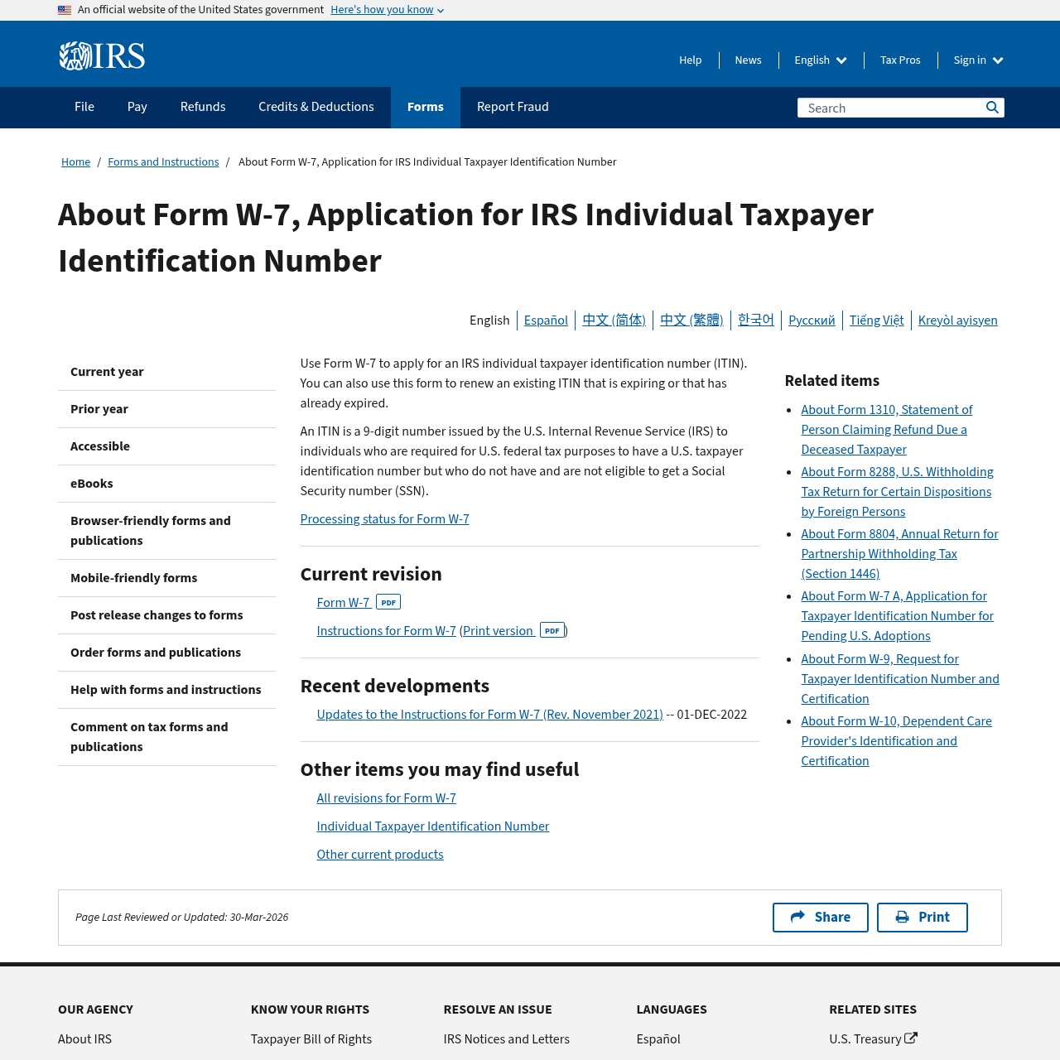Image resolution: width=1060 pixels, height=1060 pixels.
Task: Open Individual Taxpayer Identification Number link
Action: pos(432,826)
